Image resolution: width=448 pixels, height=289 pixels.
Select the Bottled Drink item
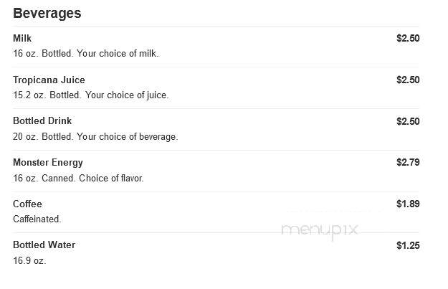click(x=42, y=121)
